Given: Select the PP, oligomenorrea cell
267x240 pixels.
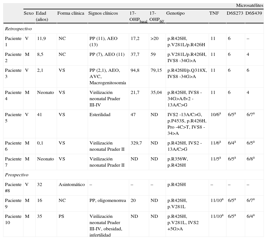Looking at the screenshot, I should click(x=107, y=200).
